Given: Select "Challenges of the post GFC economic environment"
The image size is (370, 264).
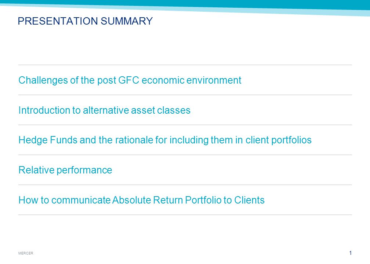Looking at the screenshot, I should pyautogui.click(x=130, y=80).
